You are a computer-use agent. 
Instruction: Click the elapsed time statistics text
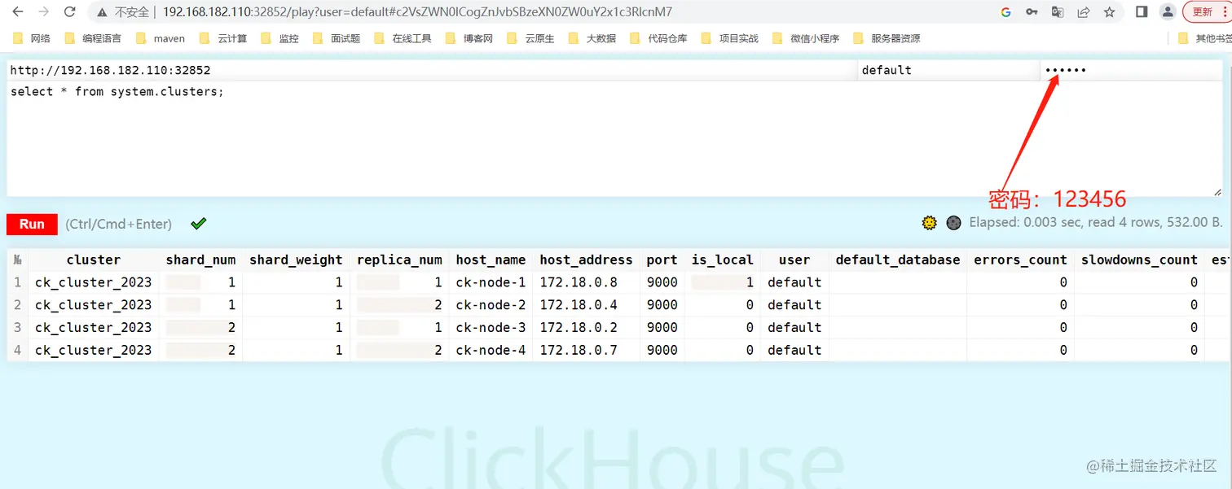point(1096,223)
